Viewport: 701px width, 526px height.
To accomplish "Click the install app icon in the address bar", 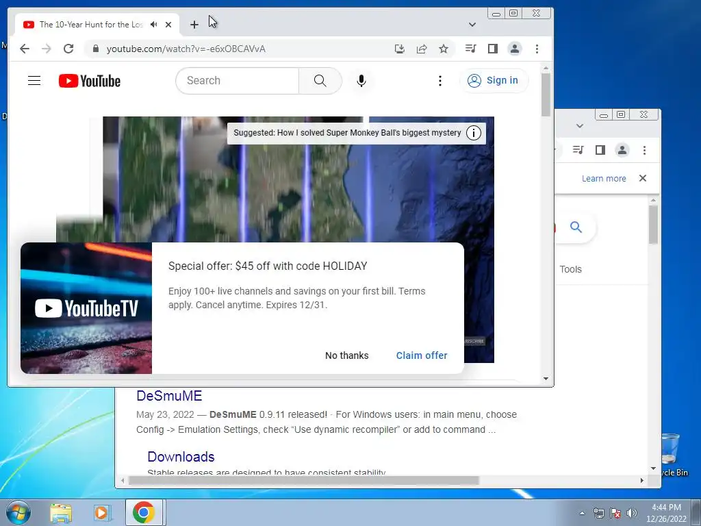I will coord(400,49).
